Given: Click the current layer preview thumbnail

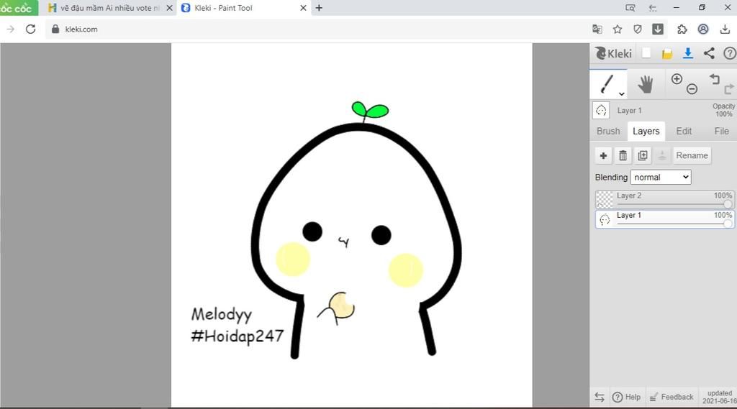Looking at the screenshot, I should [601, 111].
